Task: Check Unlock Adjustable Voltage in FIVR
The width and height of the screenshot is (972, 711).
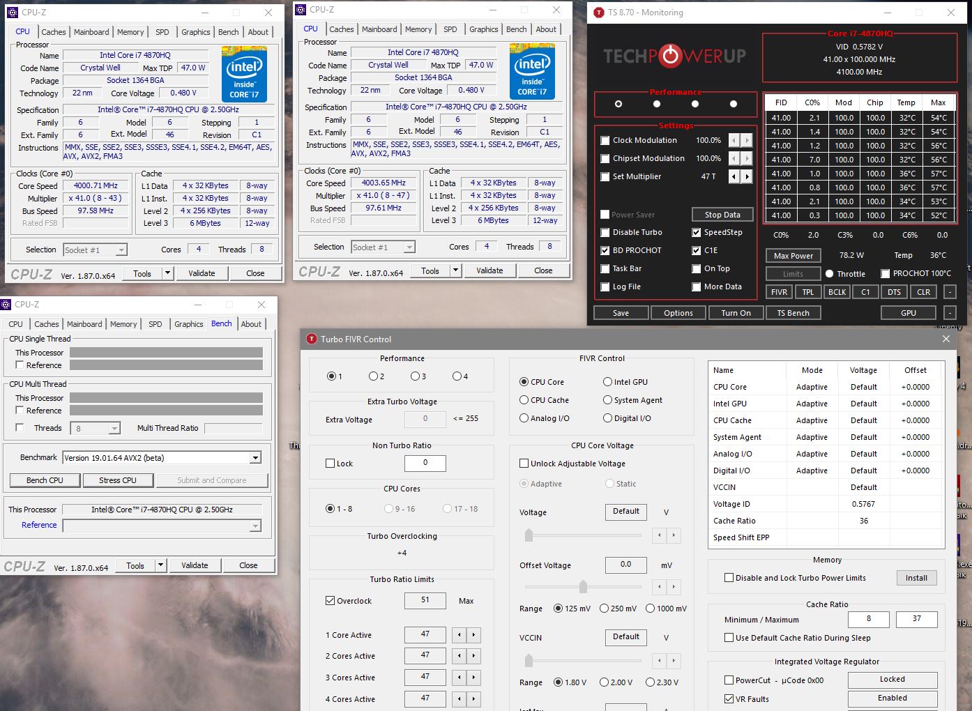Action: [x=524, y=464]
